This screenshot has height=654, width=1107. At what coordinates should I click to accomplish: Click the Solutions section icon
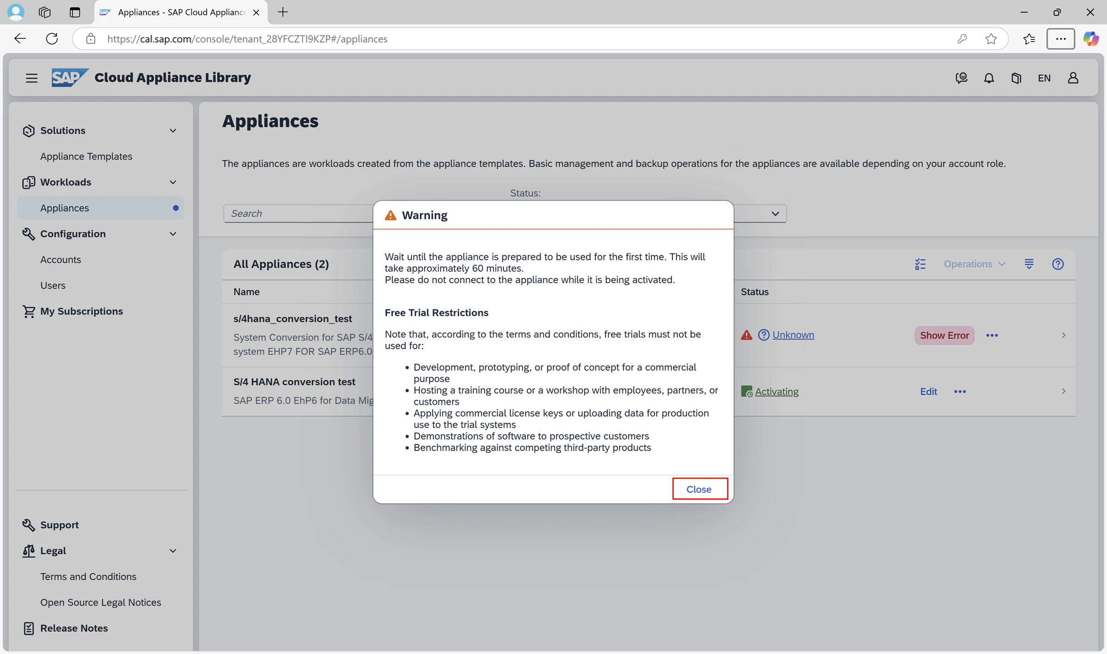coord(28,131)
